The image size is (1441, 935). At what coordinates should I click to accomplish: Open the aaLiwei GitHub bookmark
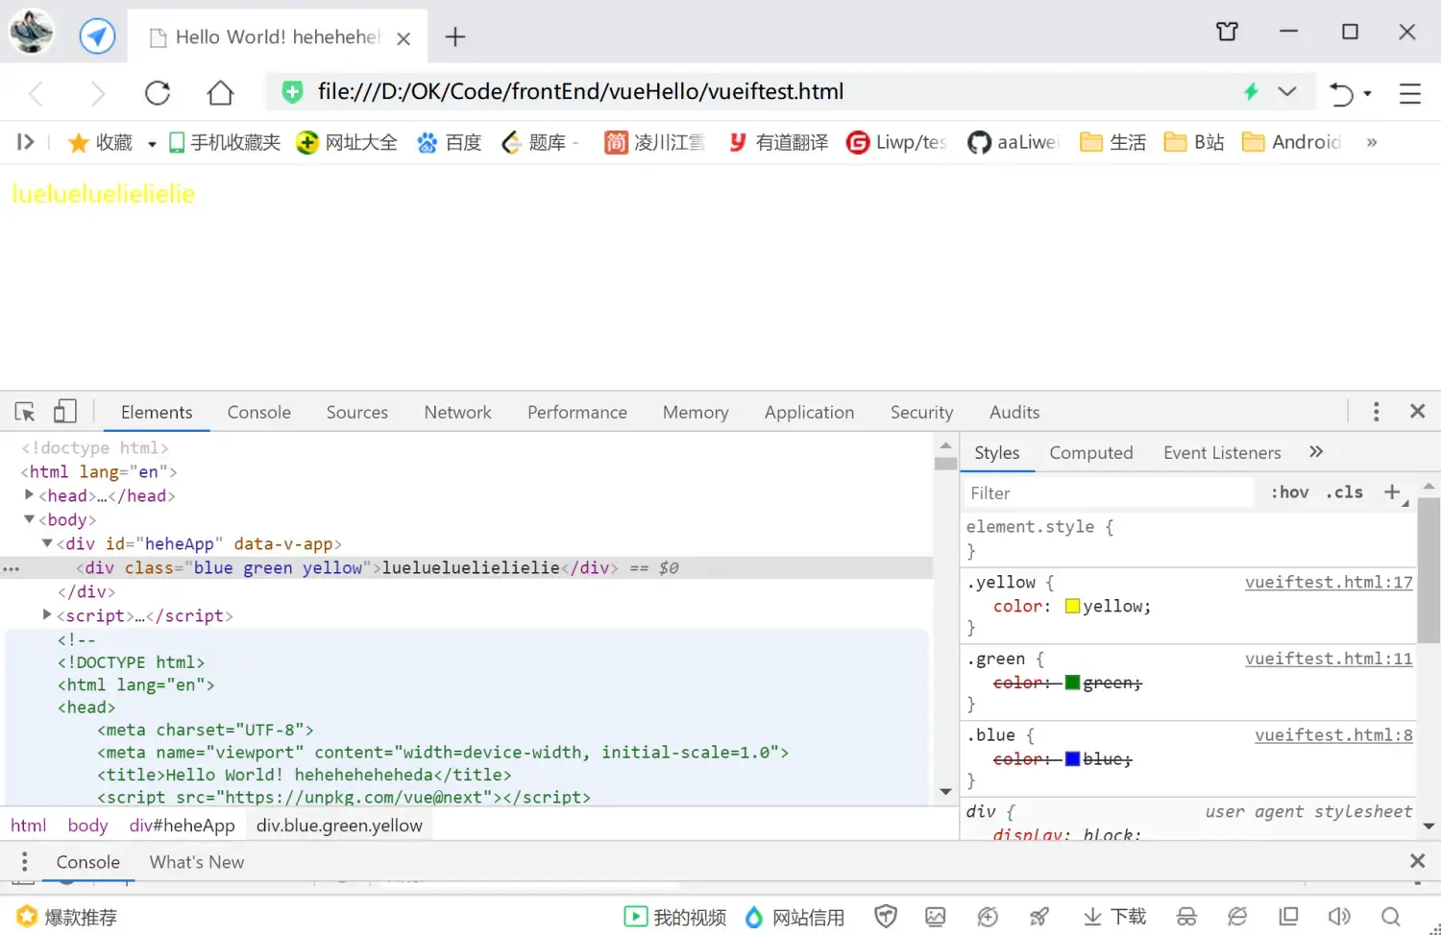pyautogui.click(x=1013, y=142)
